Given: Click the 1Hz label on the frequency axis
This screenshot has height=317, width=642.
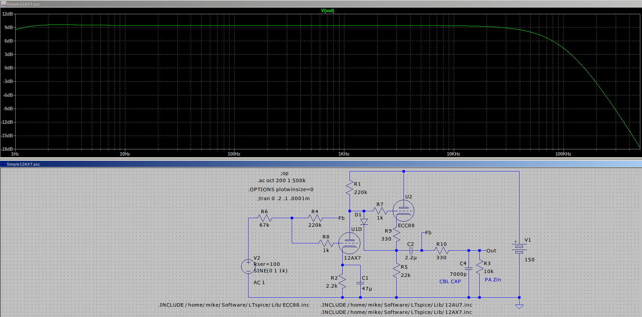Looking at the screenshot, I should (15, 154).
